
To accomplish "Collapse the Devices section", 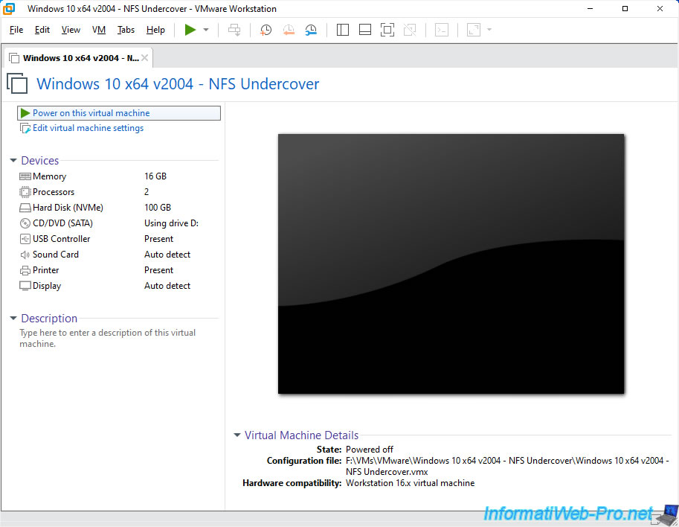I will click(13, 161).
